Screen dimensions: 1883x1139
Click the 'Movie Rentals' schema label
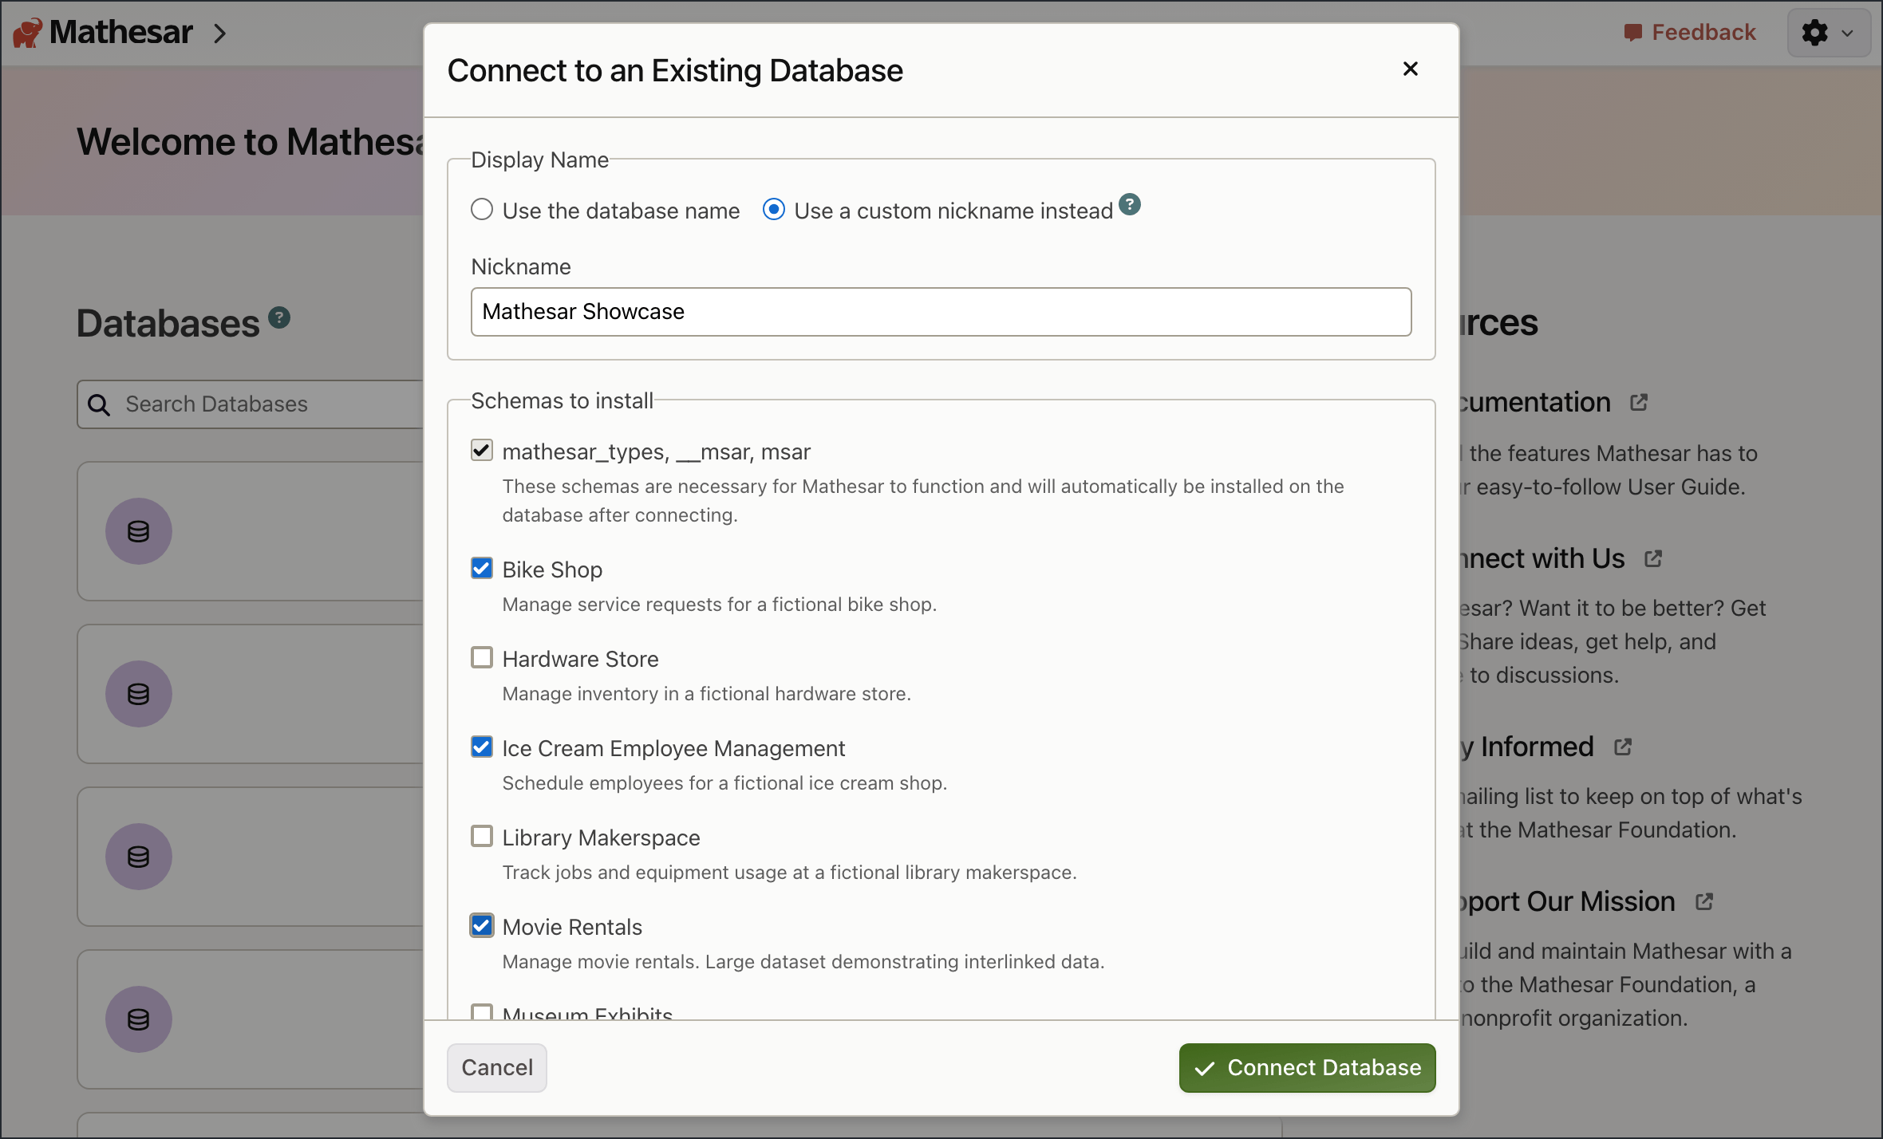point(572,927)
